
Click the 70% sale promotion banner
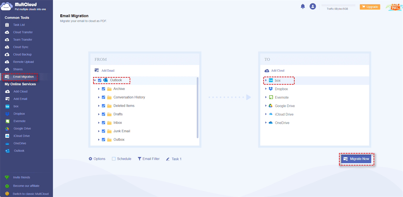click(394, 7)
